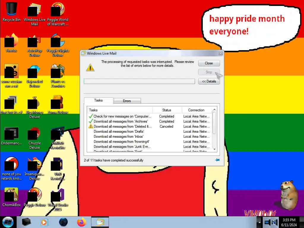Sort by the Status column header

(167, 110)
